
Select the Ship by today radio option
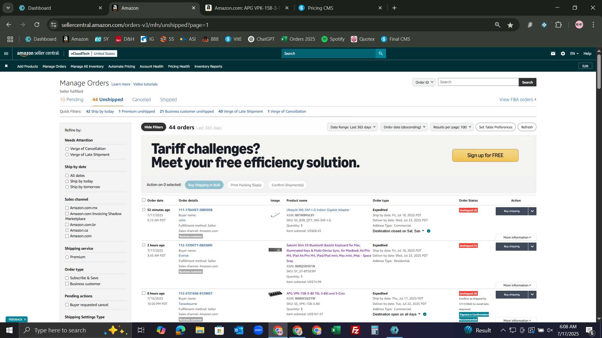click(x=67, y=182)
